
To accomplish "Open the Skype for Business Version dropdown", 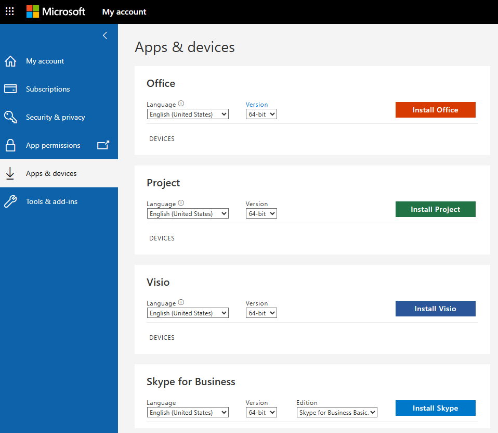I will click(x=261, y=412).
